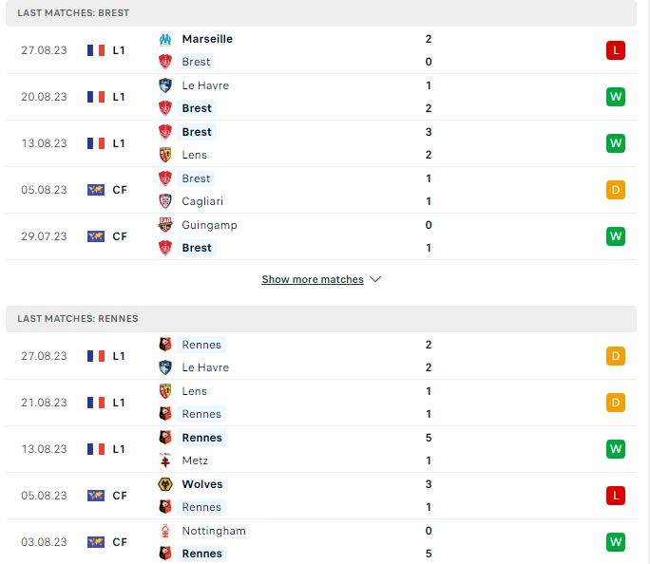Open Brest vs Lens match on 13.08.23
650x564 pixels.
(x=321, y=143)
